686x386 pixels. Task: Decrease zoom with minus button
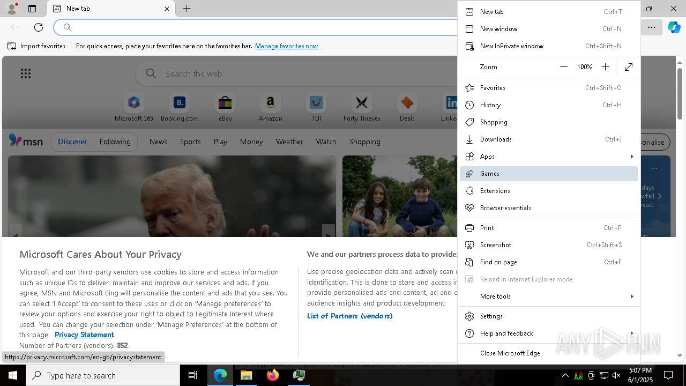(563, 67)
